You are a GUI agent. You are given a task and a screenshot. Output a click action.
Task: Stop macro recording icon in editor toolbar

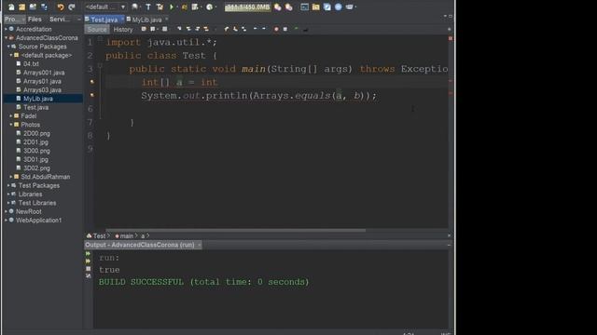pos(285,29)
